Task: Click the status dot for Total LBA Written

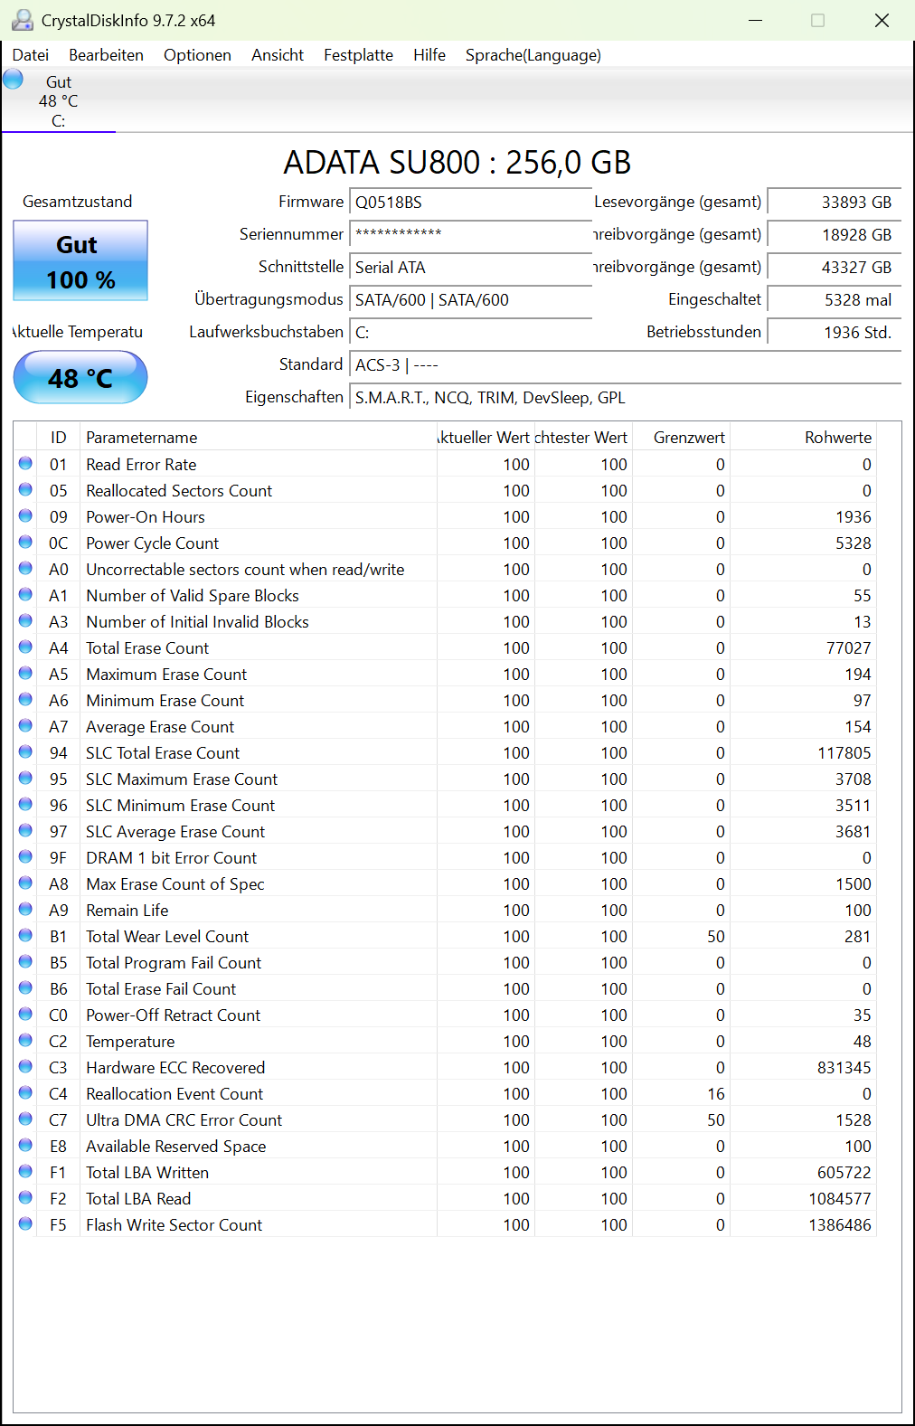Action: coord(25,1172)
